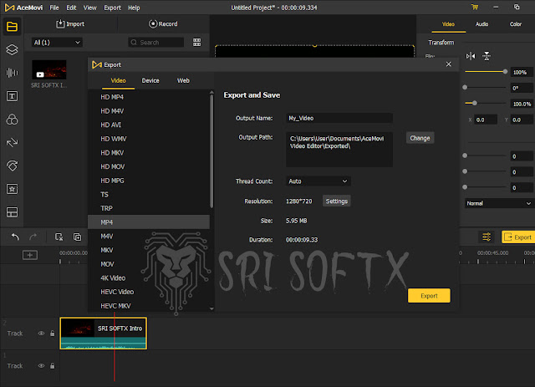Image resolution: width=535 pixels, height=387 pixels.
Task: Open the Thread Count Auto dropdown
Action: (x=318, y=181)
